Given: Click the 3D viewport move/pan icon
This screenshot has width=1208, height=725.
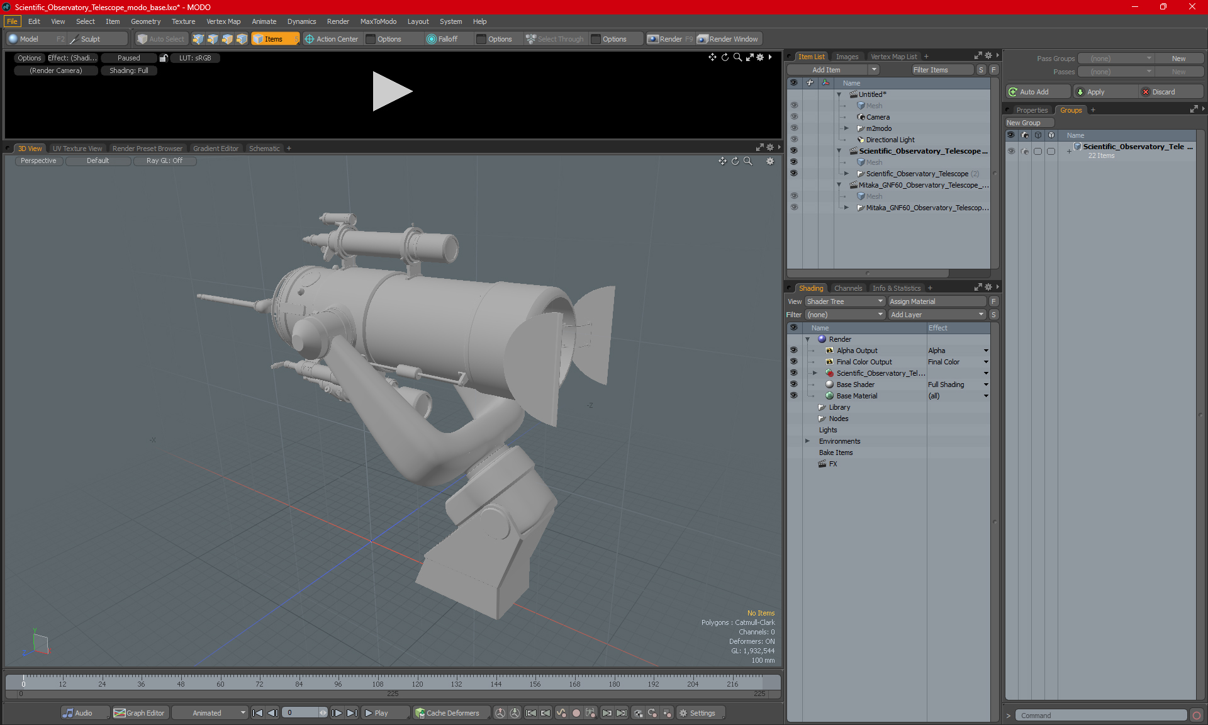Looking at the screenshot, I should (x=722, y=161).
